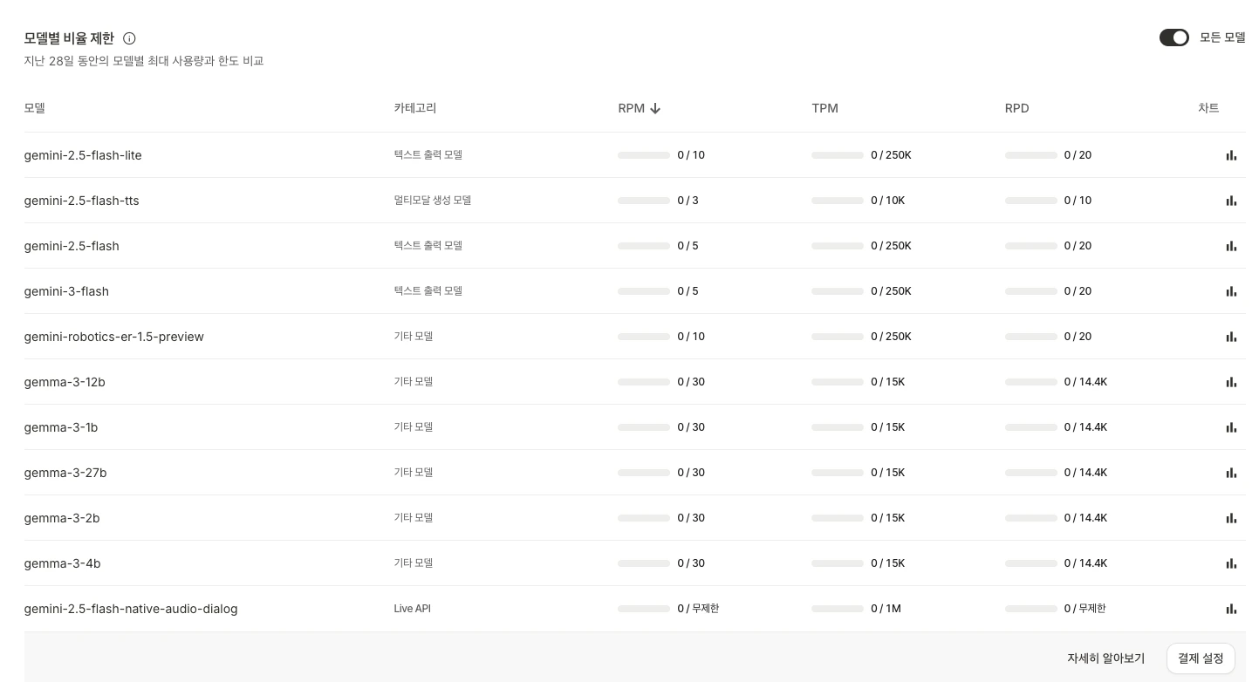Open chart for gemma-3-12b row
1259x682 pixels.
tap(1231, 382)
